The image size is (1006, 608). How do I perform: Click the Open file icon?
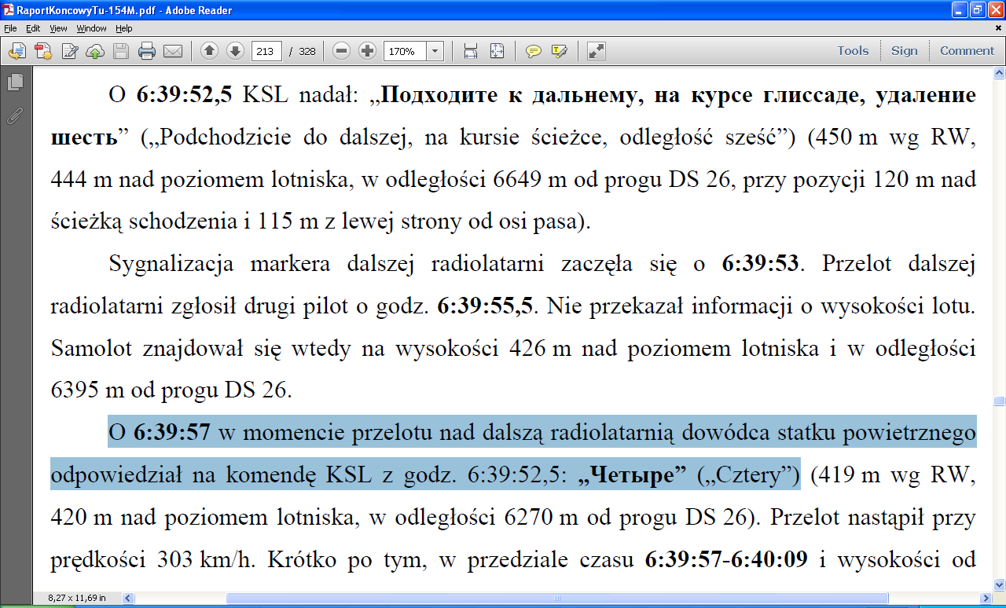(x=17, y=51)
